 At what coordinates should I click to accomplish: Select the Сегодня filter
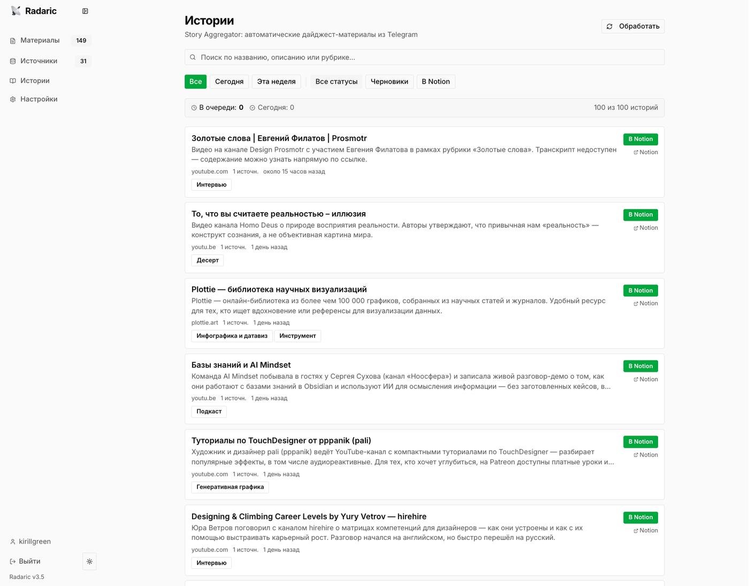229,81
